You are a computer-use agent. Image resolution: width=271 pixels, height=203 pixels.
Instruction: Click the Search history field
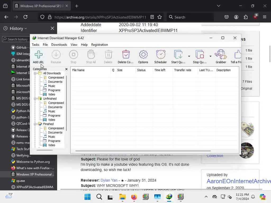[16, 39]
